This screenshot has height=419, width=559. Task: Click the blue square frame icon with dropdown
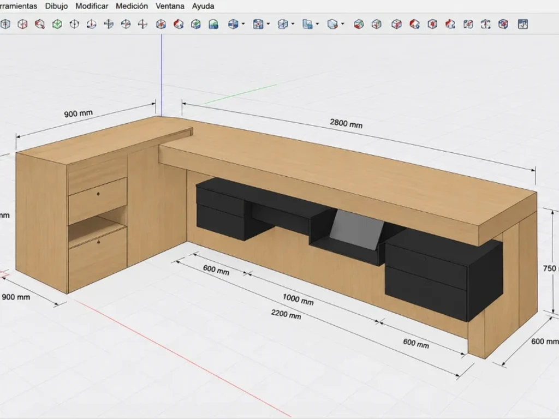click(258, 24)
